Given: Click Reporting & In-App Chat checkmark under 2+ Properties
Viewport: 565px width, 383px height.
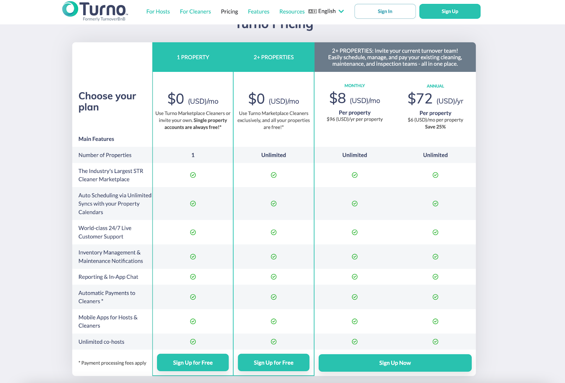Looking at the screenshot, I should coord(274,277).
